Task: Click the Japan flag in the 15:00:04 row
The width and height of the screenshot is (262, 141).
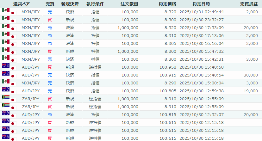Action: [x=13, y=84]
